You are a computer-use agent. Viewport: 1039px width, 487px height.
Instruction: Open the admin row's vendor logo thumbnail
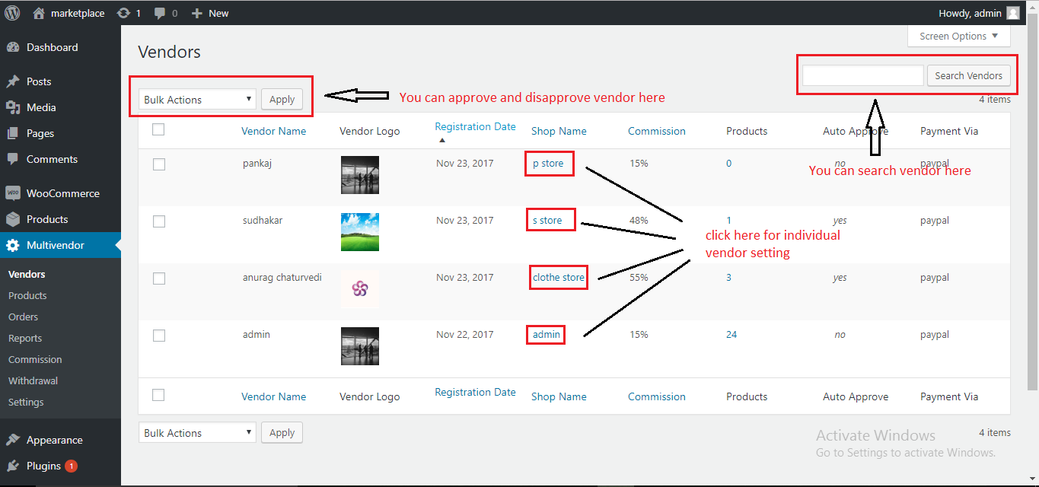[360, 346]
